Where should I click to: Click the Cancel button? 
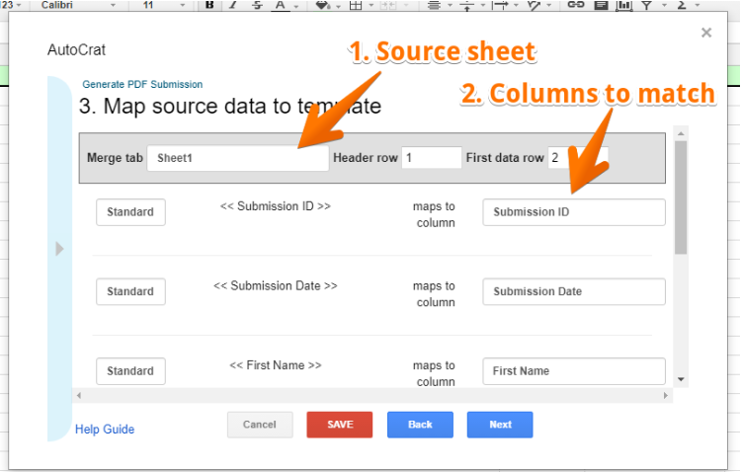click(x=260, y=425)
